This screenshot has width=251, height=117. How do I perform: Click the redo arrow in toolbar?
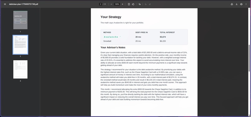pyautogui.click(x=150, y=4)
